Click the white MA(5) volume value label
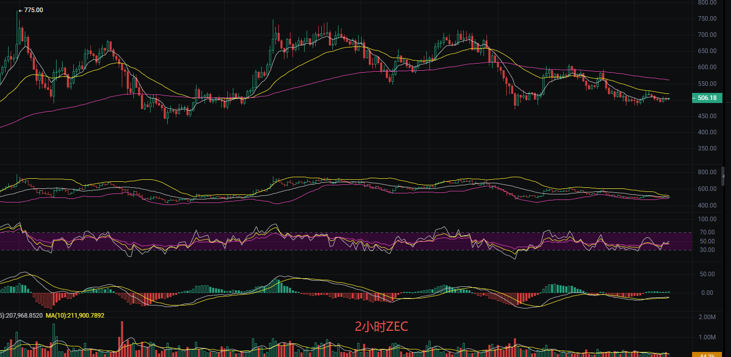This screenshot has height=357, width=731. 21,316
